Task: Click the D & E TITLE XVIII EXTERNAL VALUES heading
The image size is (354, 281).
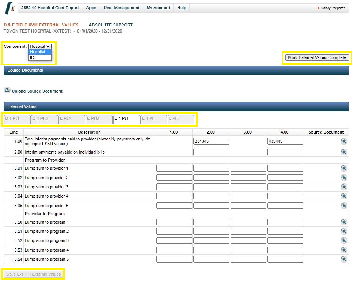Action: [x=41, y=25]
